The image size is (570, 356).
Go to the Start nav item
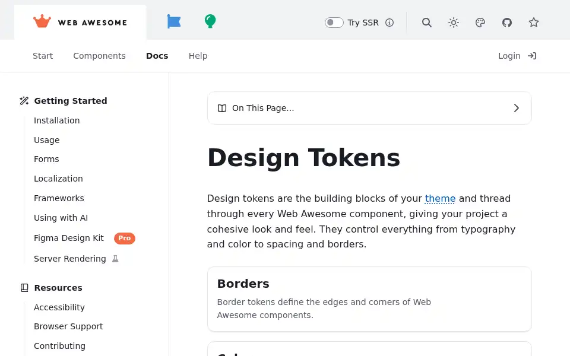(x=43, y=56)
